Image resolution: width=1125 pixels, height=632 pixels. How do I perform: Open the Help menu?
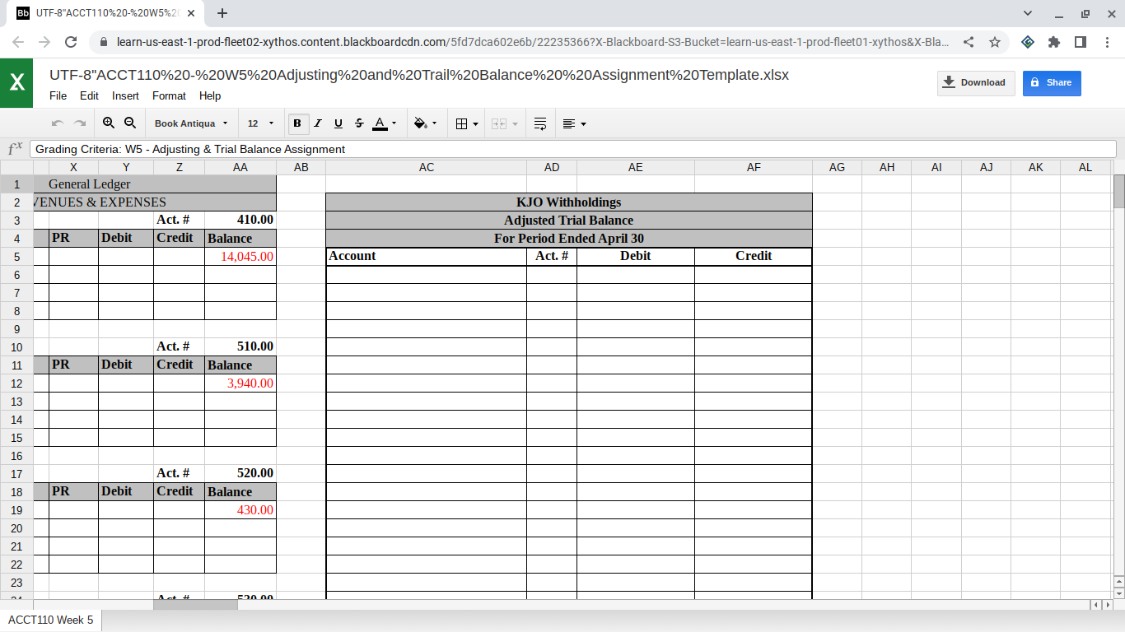pyautogui.click(x=210, y=95)
